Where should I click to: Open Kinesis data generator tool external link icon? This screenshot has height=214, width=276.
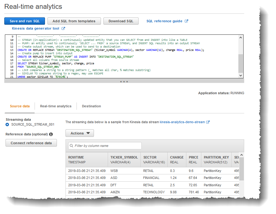click(x=63, y=28)
